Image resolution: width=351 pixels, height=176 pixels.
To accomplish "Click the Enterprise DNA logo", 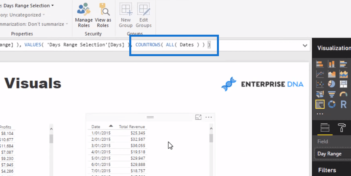I will coord(262,84).
